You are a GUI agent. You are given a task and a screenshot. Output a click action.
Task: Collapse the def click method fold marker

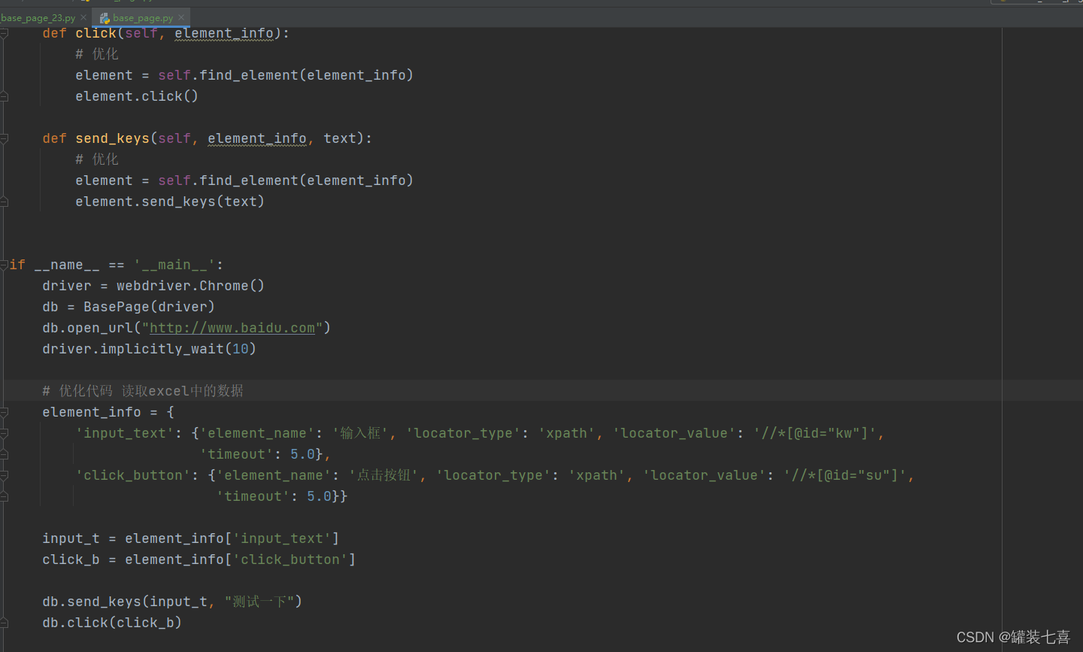4,33
